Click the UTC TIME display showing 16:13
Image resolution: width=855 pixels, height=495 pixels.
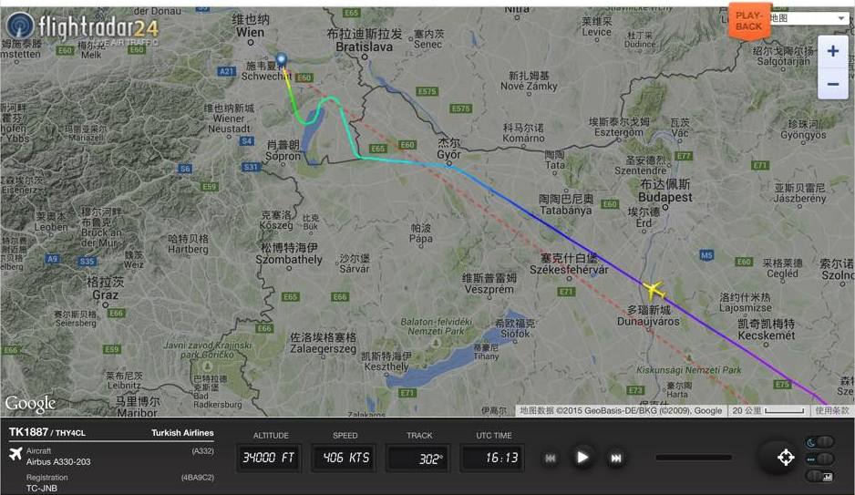click(493, 458)
